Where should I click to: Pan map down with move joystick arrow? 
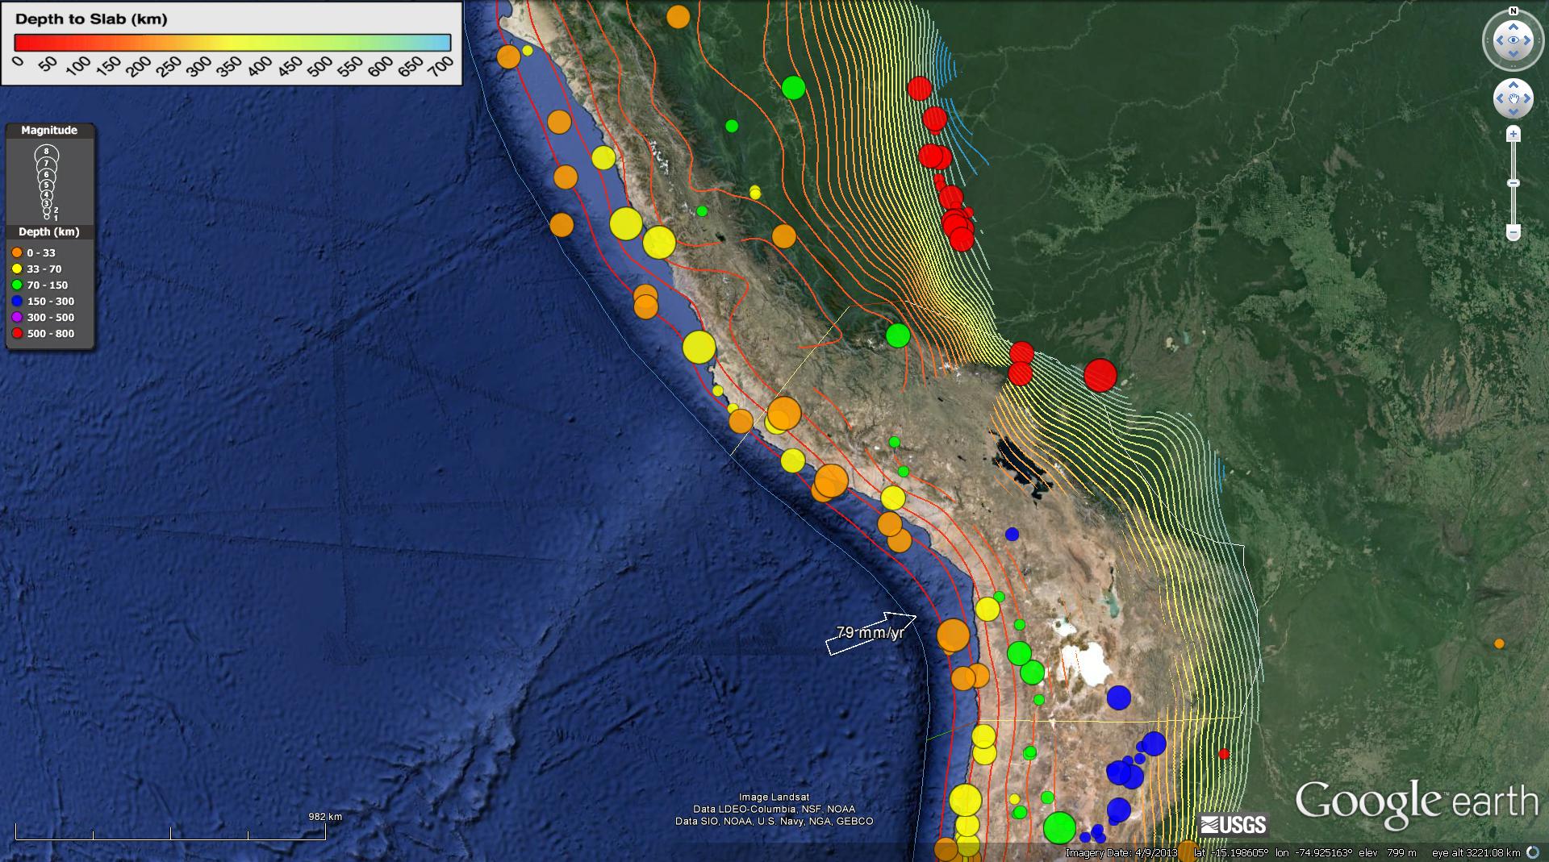1513,112
